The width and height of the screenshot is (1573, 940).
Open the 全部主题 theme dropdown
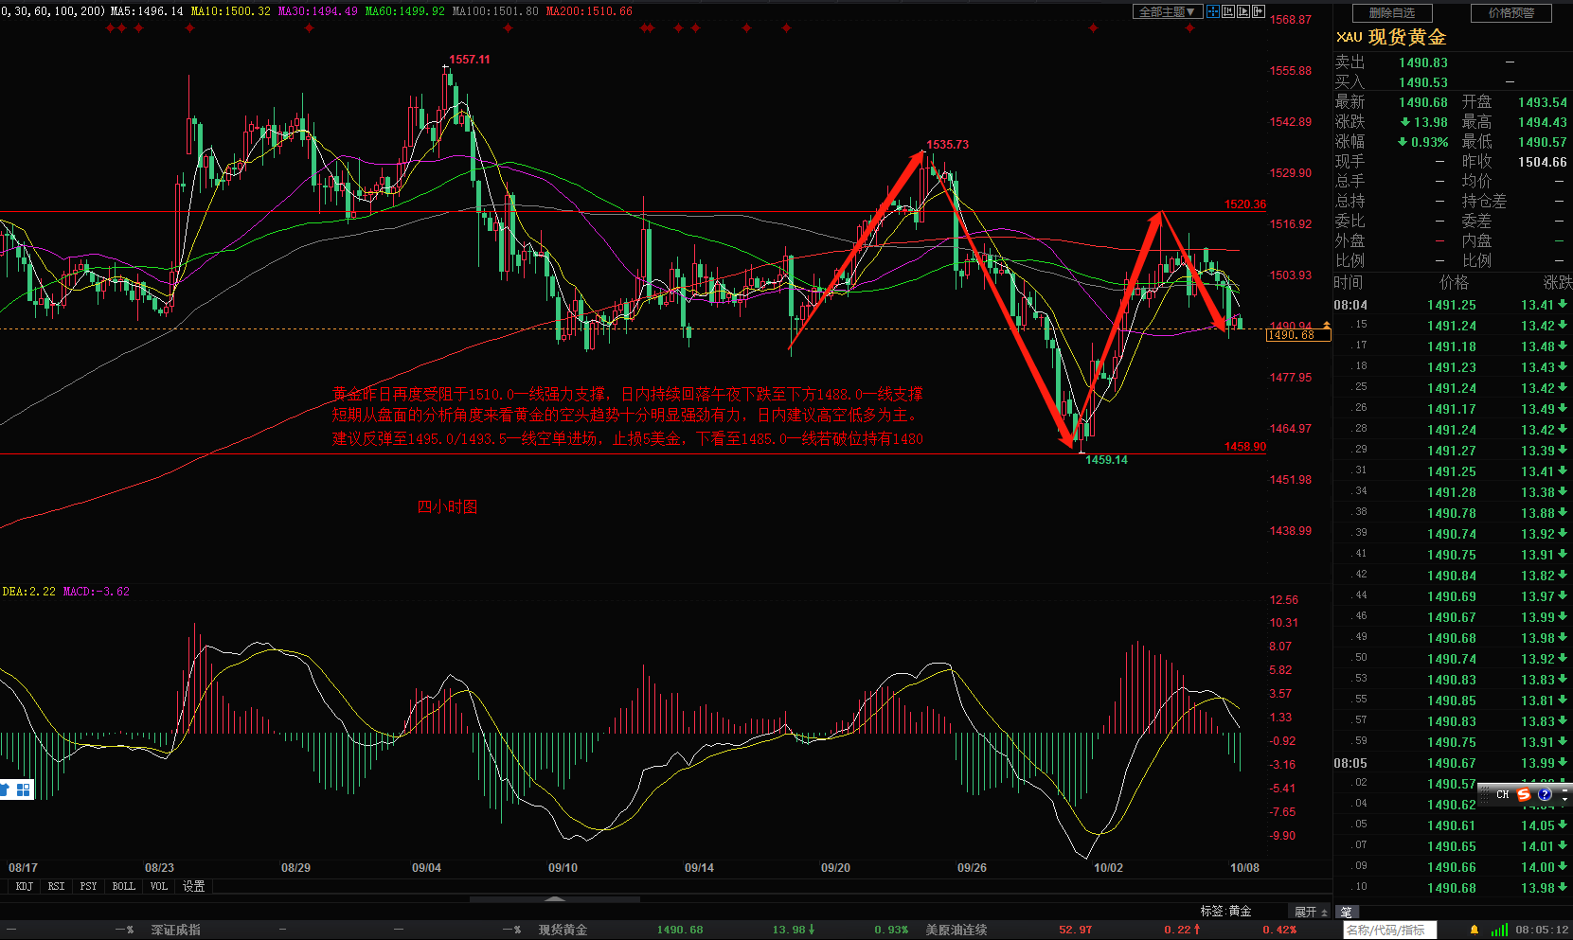tap(1168, 11)
